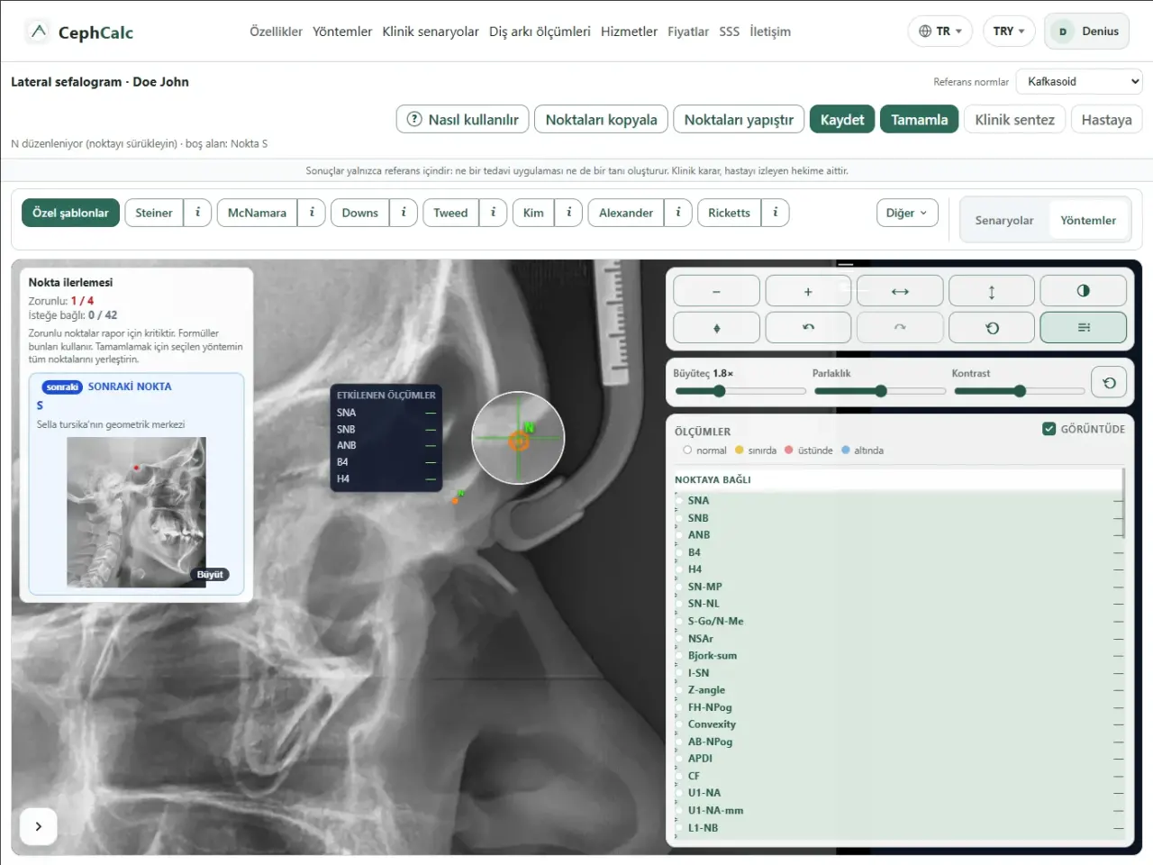1153x865 pixels.
Task: Toggle the Steiner analysis template
Action: 154,213
